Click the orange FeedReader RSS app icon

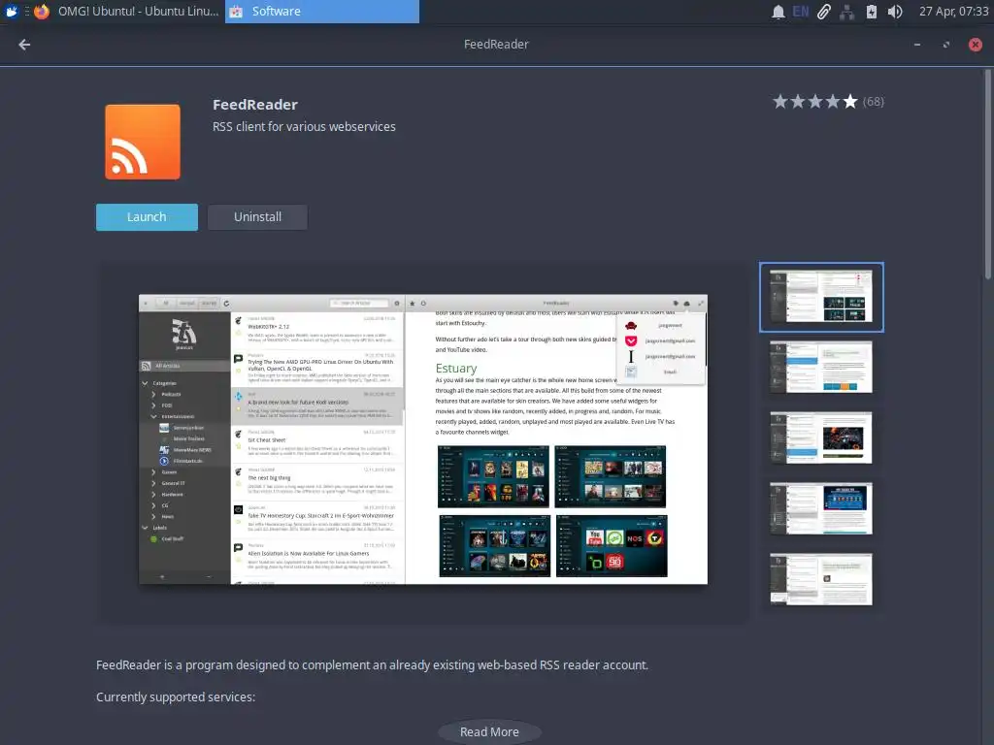pyautogui.click(x=143, y=142)
